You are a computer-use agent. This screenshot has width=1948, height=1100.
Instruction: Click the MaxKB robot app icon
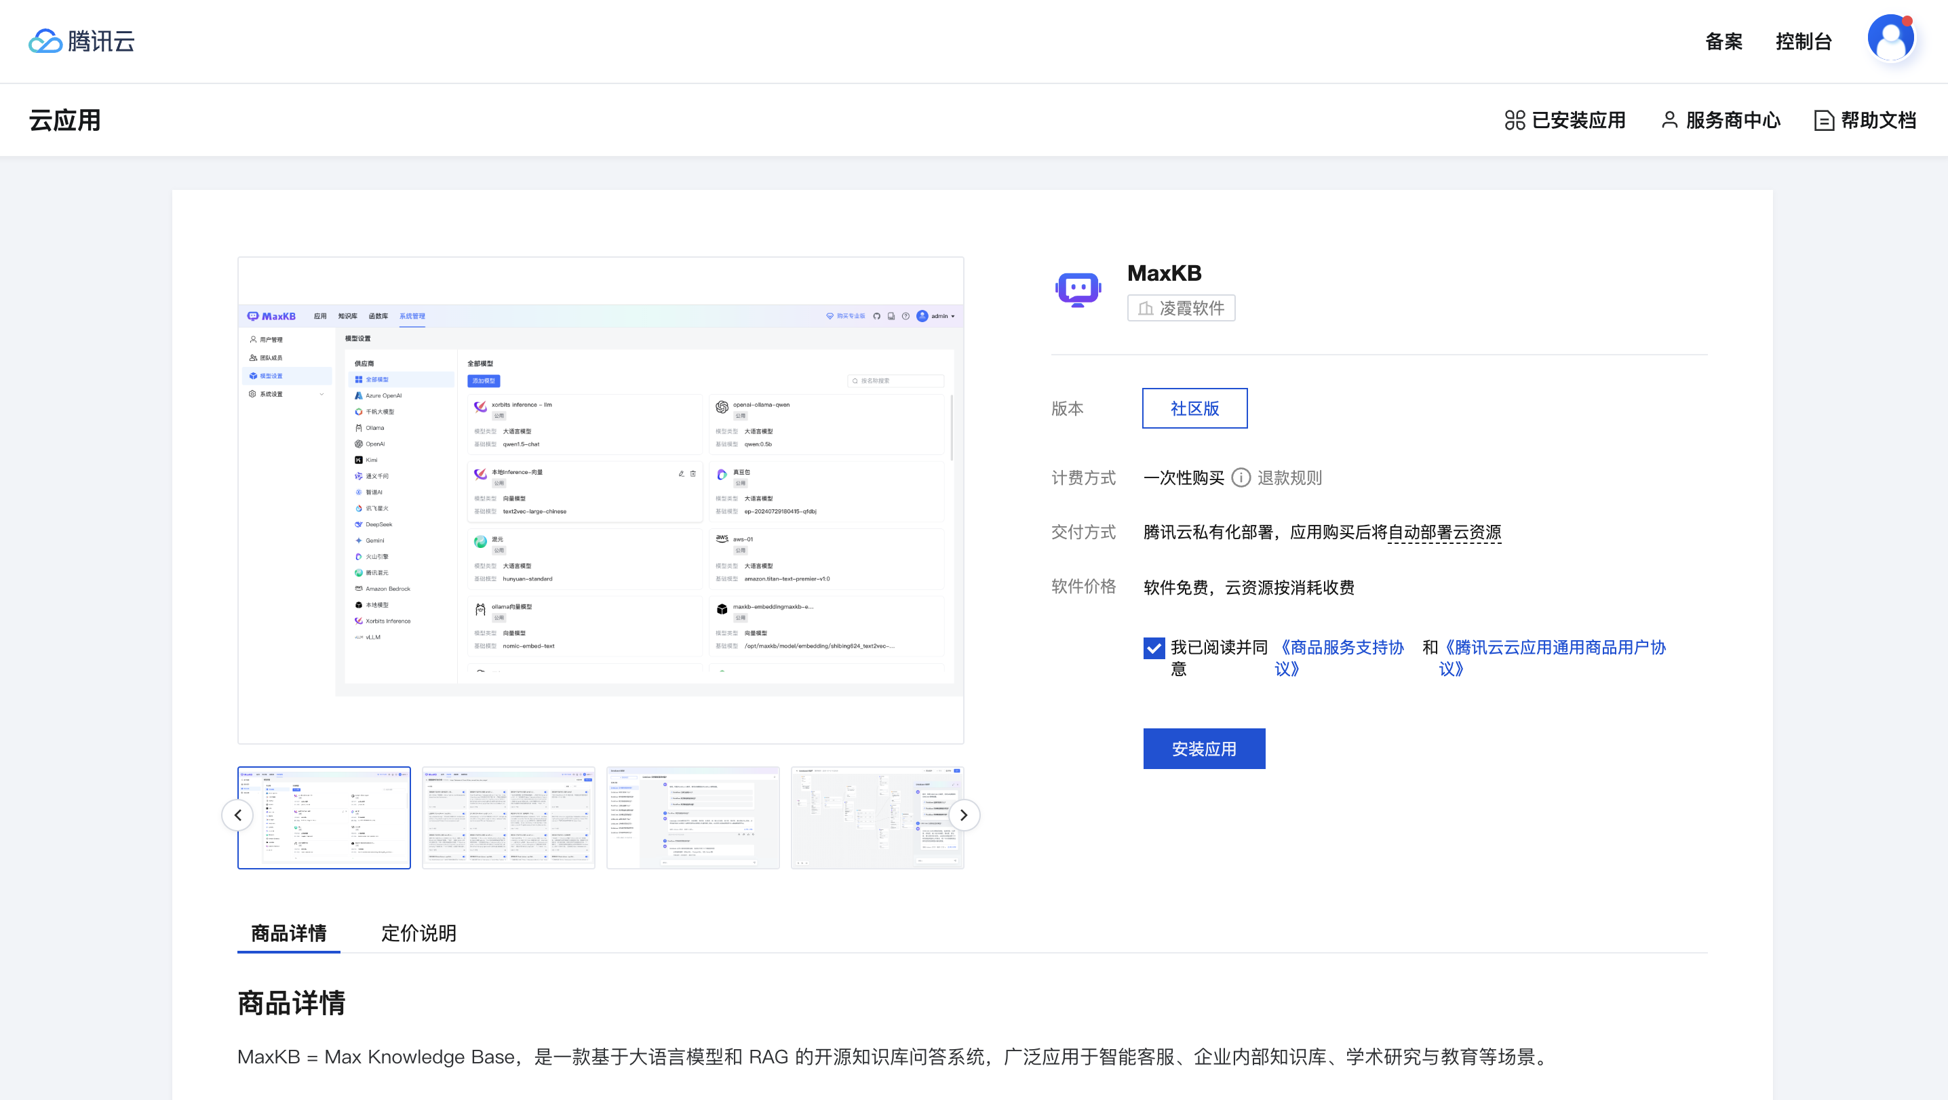(x=1078, y=290)
